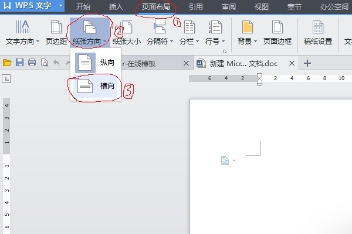Open the 章节 tab

tap(295, 6)
